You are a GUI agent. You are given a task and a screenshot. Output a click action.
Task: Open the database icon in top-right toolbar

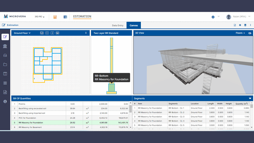click(245, 25)
